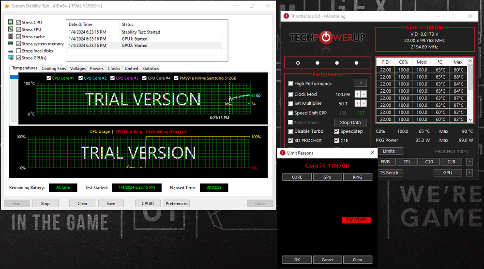Toggle the Stress FPU checkbox

(18, 29)
